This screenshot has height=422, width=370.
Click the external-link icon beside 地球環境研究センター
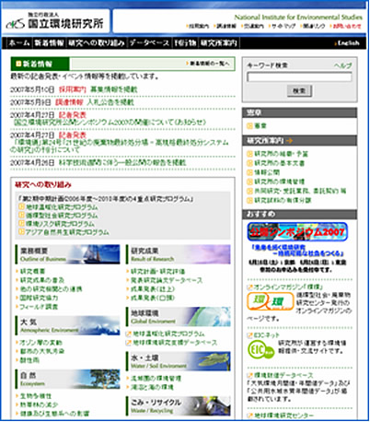point(249,416)
